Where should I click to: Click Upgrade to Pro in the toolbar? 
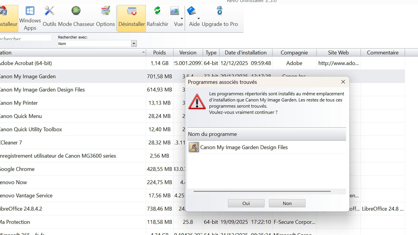220,18
